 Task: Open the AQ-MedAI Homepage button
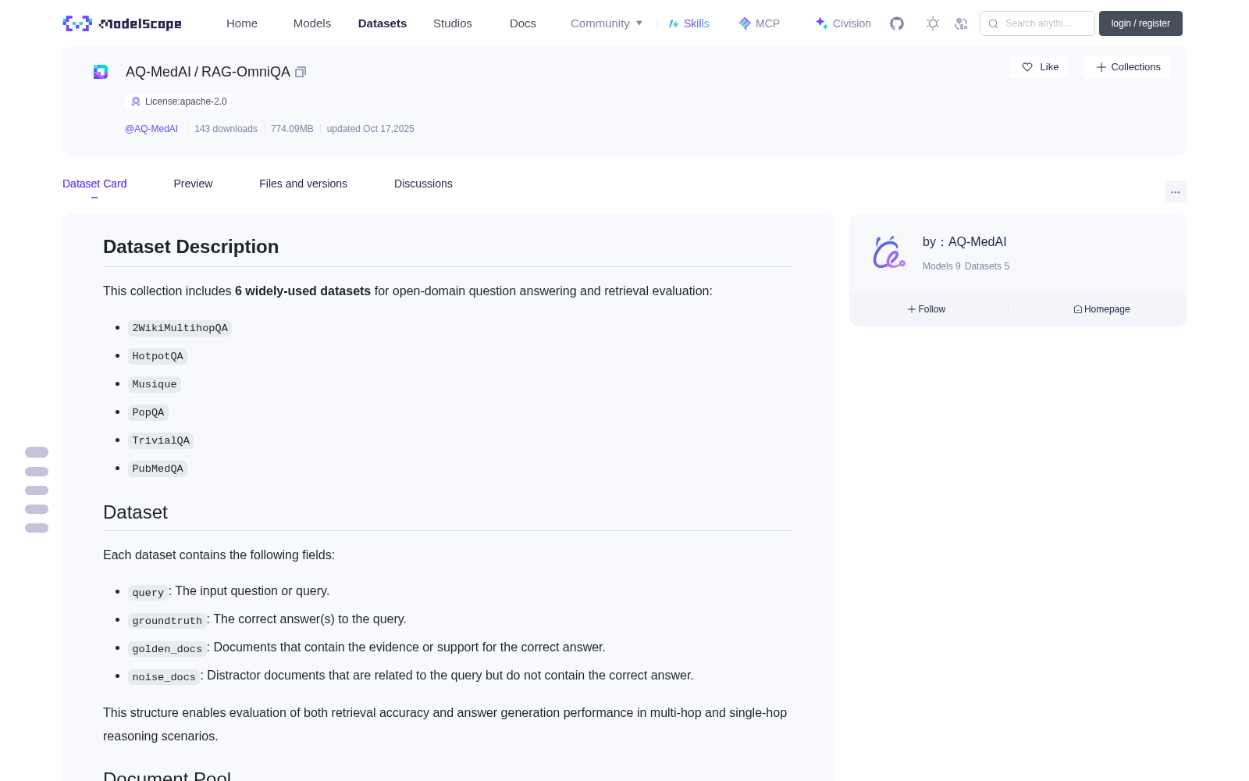pyautogui.click(x=1101, y=309)
